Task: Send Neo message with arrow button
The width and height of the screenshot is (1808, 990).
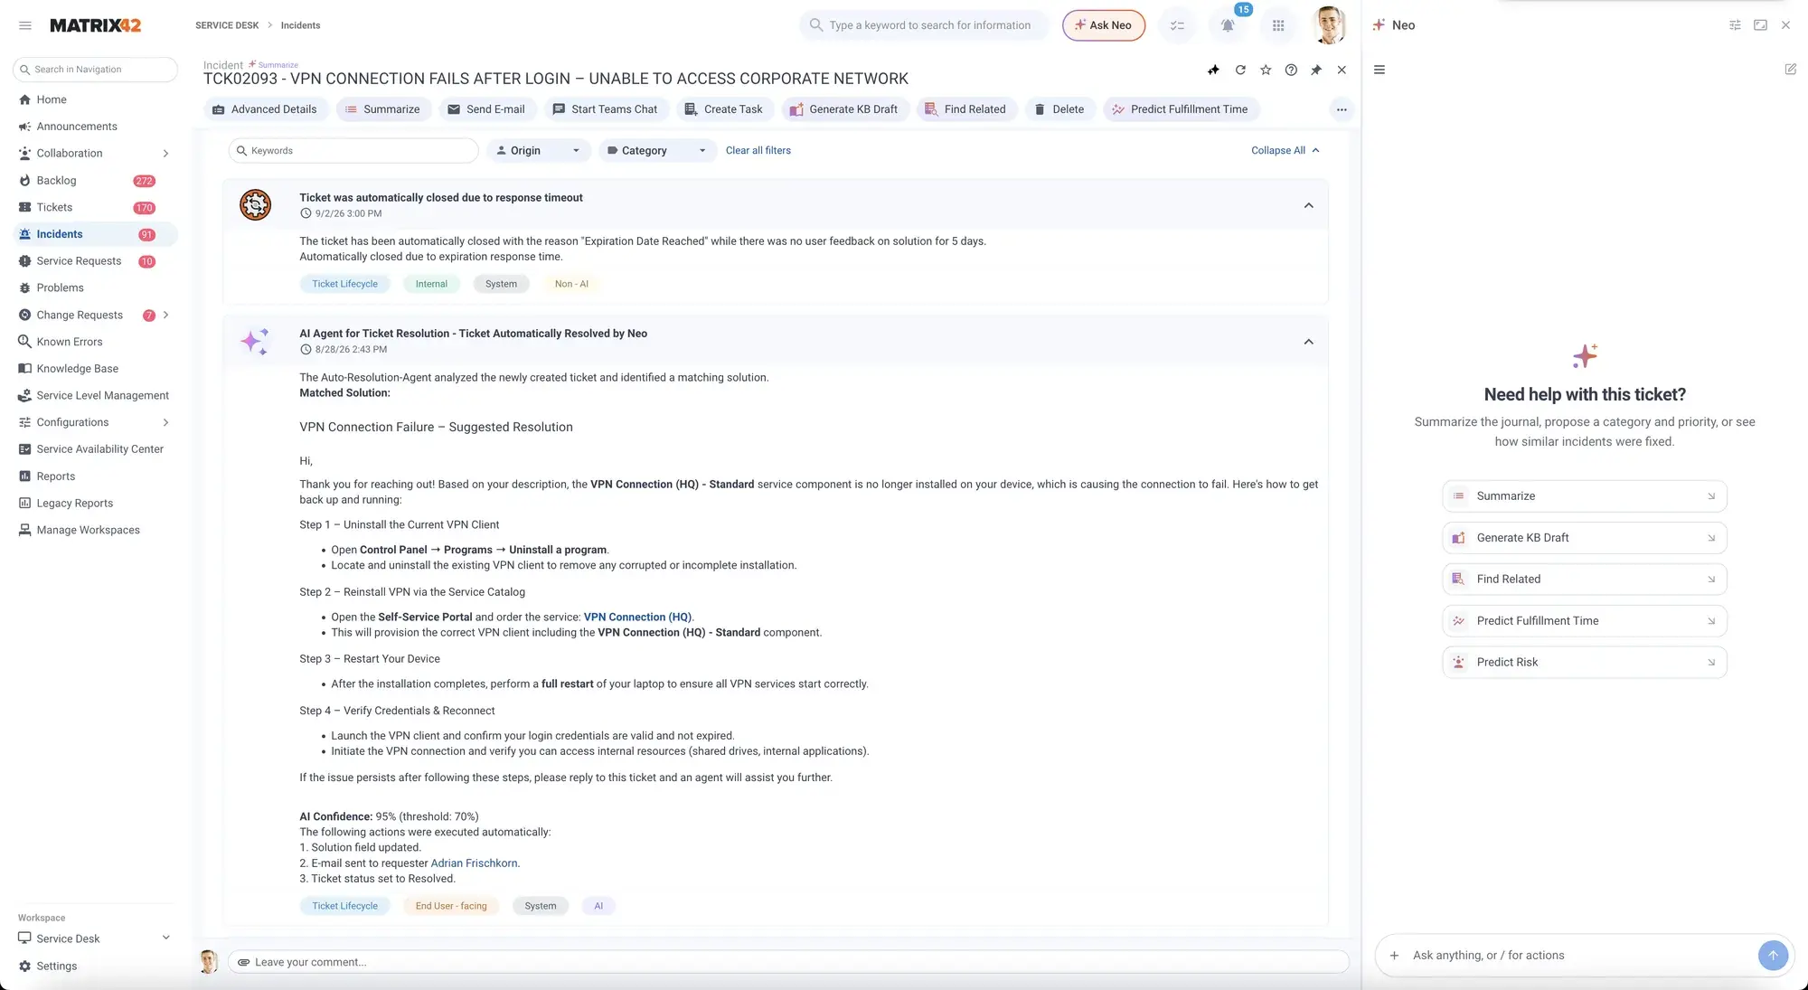Action: tap(1773, 955)
